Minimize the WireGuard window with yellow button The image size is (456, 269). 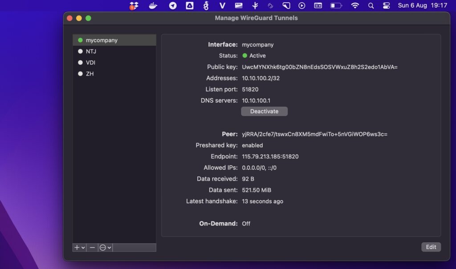click(79, 18)
